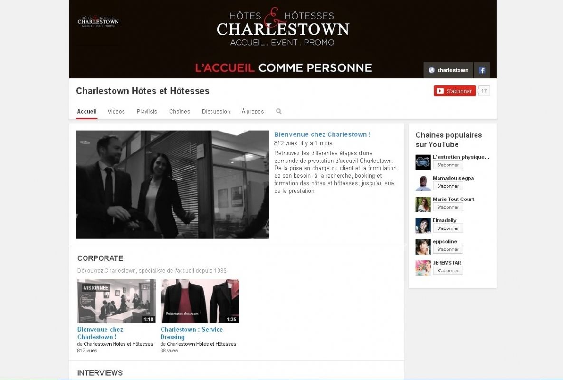
Task: Open the Eimadolly channel name
Action: (x=445, y=220)
